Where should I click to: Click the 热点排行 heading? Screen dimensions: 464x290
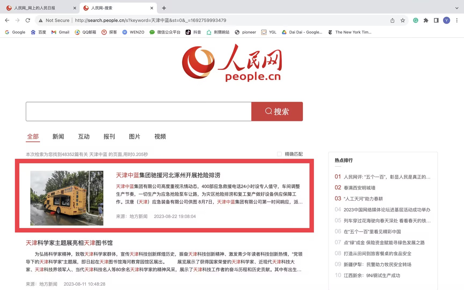(x=344, y=160)
